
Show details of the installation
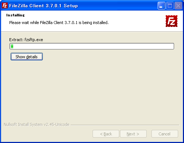[x=27, y=57]
